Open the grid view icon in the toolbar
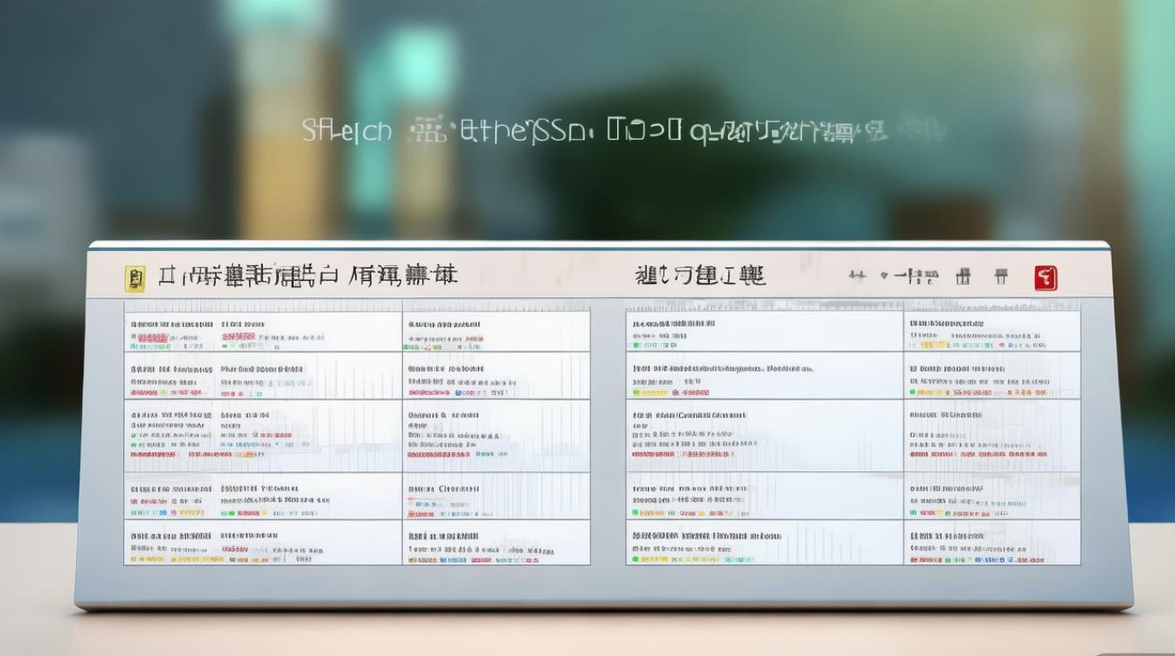 point(964,277)
